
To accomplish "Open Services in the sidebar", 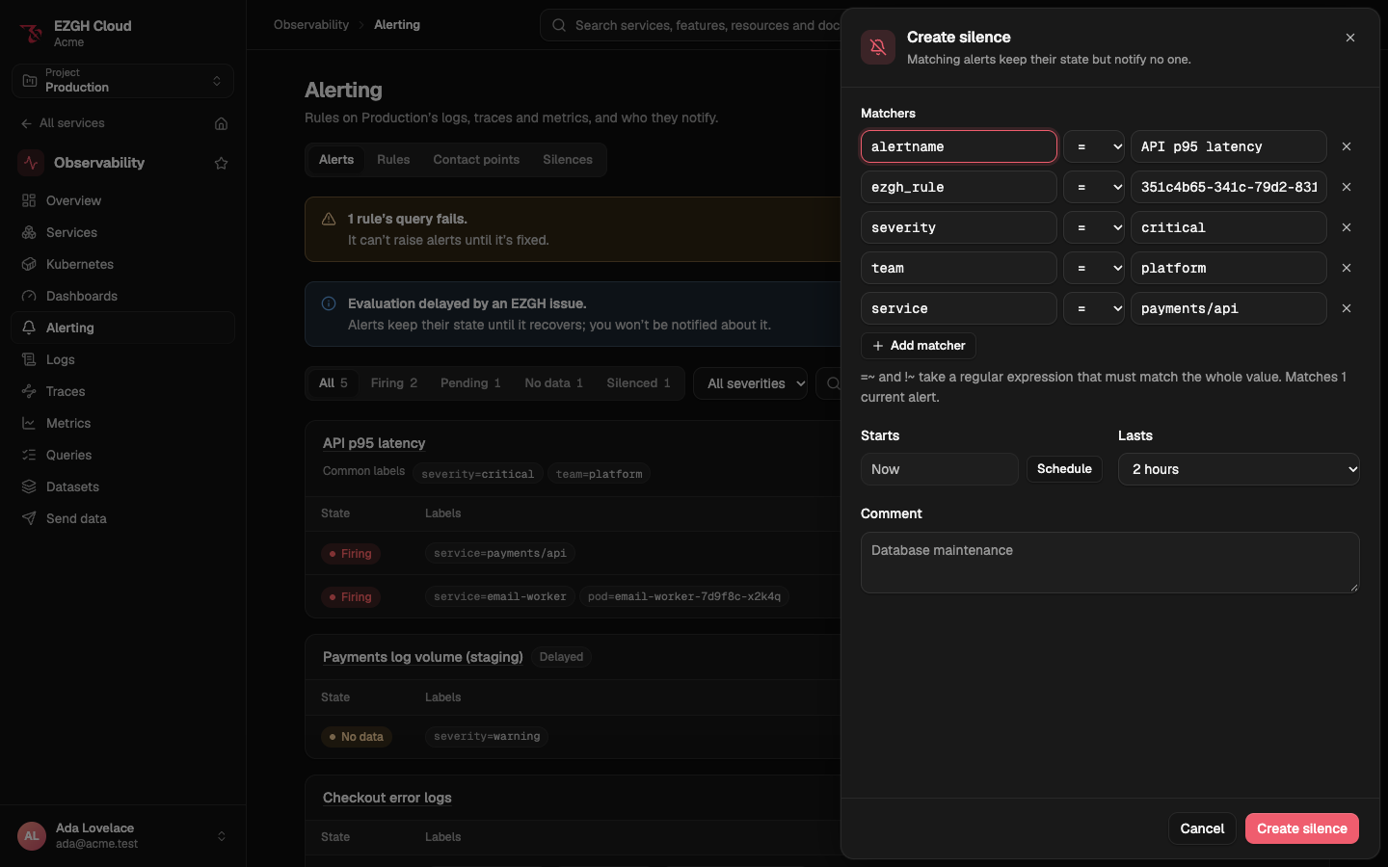I will pos(122,232).
